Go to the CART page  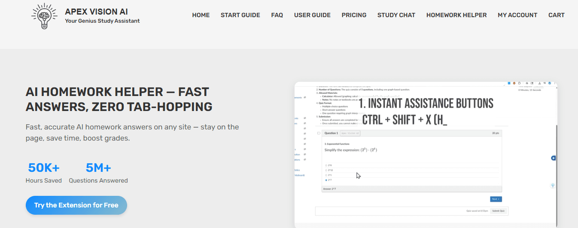557,15
